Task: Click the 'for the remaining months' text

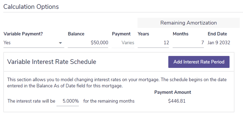Action: coord(109,101)
